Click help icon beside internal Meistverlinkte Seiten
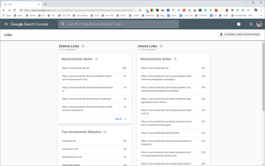265x166 pixels. tap(175, 59)
